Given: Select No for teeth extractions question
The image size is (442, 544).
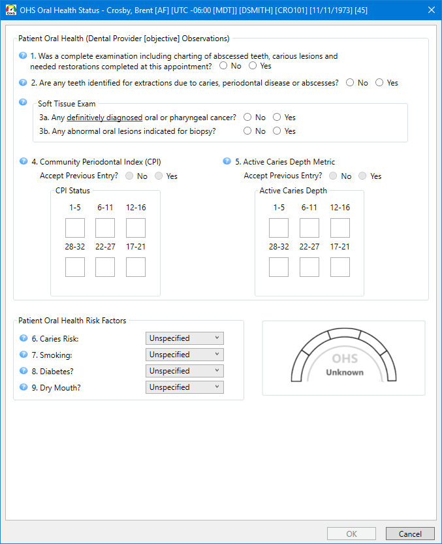Looking at the screenshot, I should coord(351,83).
